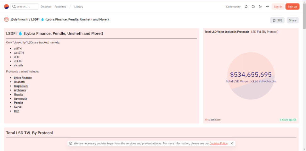Open the Curve link
This screenshot has width=306, height=151.
tap(18, 107)
